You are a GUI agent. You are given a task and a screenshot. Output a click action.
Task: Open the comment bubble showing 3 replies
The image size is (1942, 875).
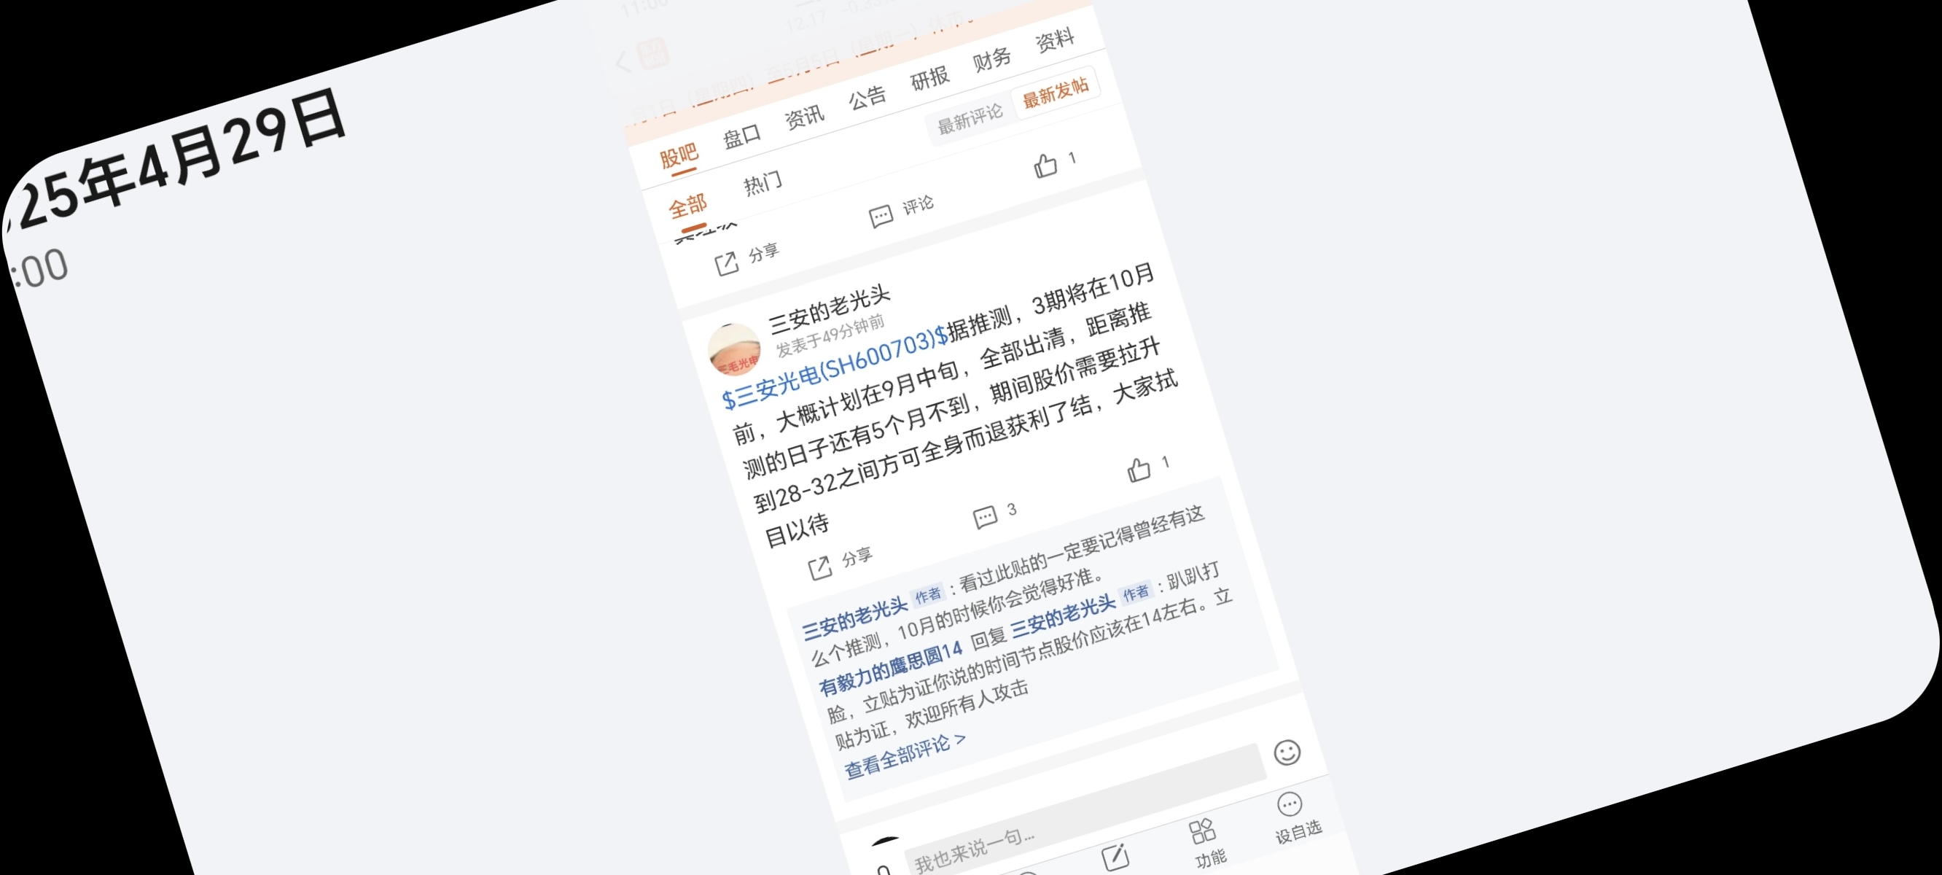click(x=985, y=518)
